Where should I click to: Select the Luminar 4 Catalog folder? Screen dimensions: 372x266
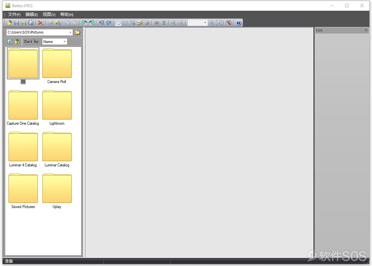pos(23,149)
